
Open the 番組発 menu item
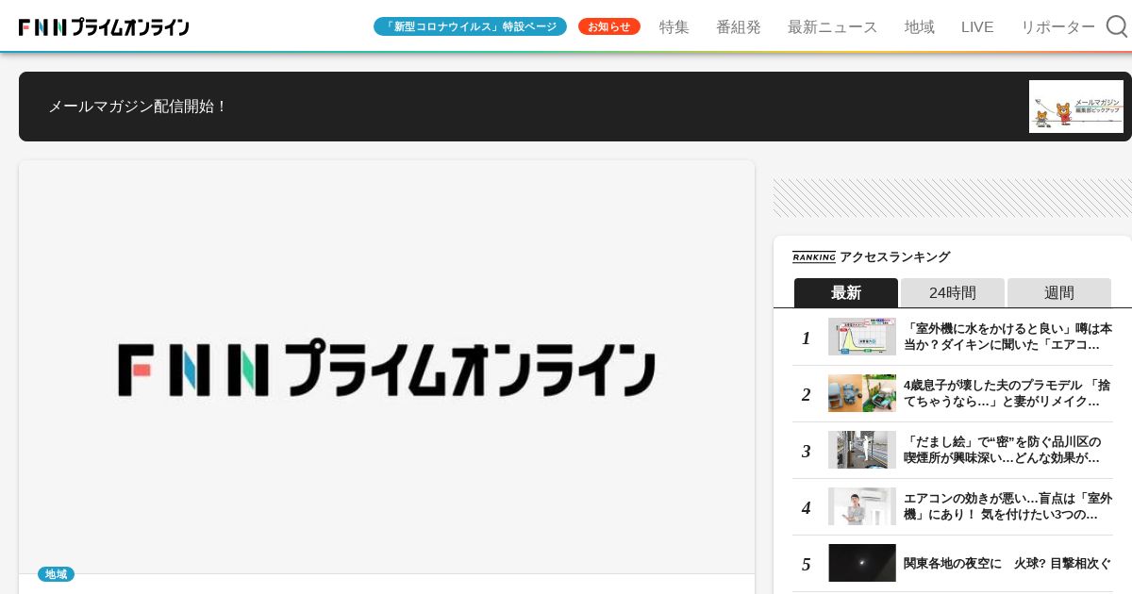739,27
